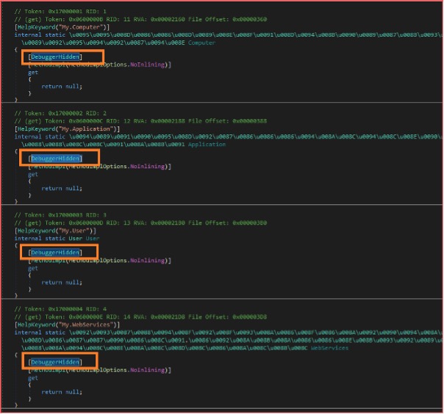Image resolution: width=444 pixels, height=414 pixels.
Task: Click the "Token: 0x17000003 RID: 3" comment
Action: 60,215
